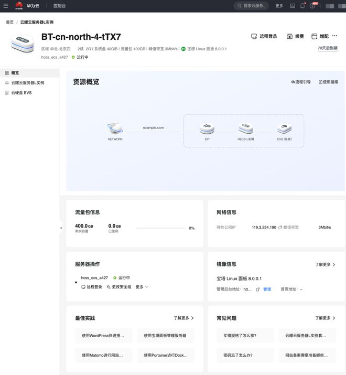
Task: Focus the 搜索云服务 search field
Action: pos(251,6)
